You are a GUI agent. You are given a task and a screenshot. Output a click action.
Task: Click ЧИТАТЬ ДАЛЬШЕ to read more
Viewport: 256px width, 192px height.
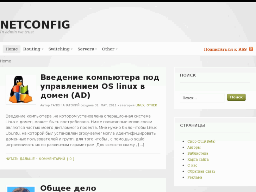(20, 159)
